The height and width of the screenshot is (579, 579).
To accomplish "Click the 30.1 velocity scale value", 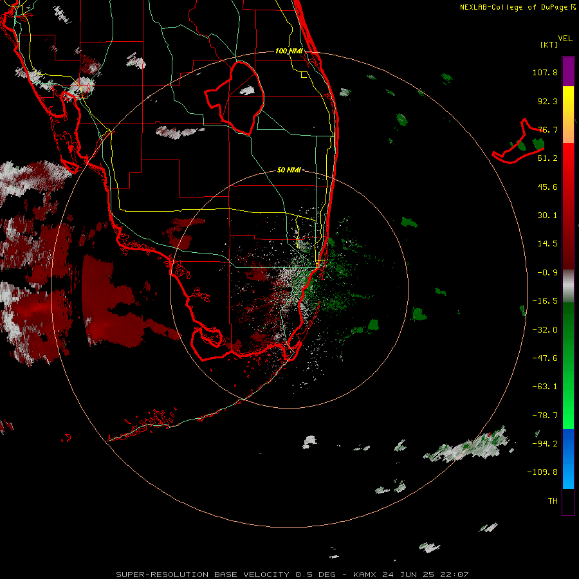I will (547, 216).
